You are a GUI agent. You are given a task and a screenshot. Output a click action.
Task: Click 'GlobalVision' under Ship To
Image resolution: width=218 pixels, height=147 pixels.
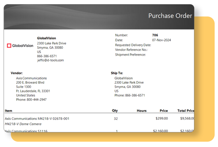click(x=124, y=78)
